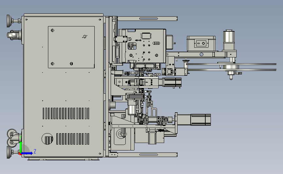Select the upper caster wheel near the top foot
This screenshot has height=174, width=283.
pyautogui.click(x=12, y=35)
